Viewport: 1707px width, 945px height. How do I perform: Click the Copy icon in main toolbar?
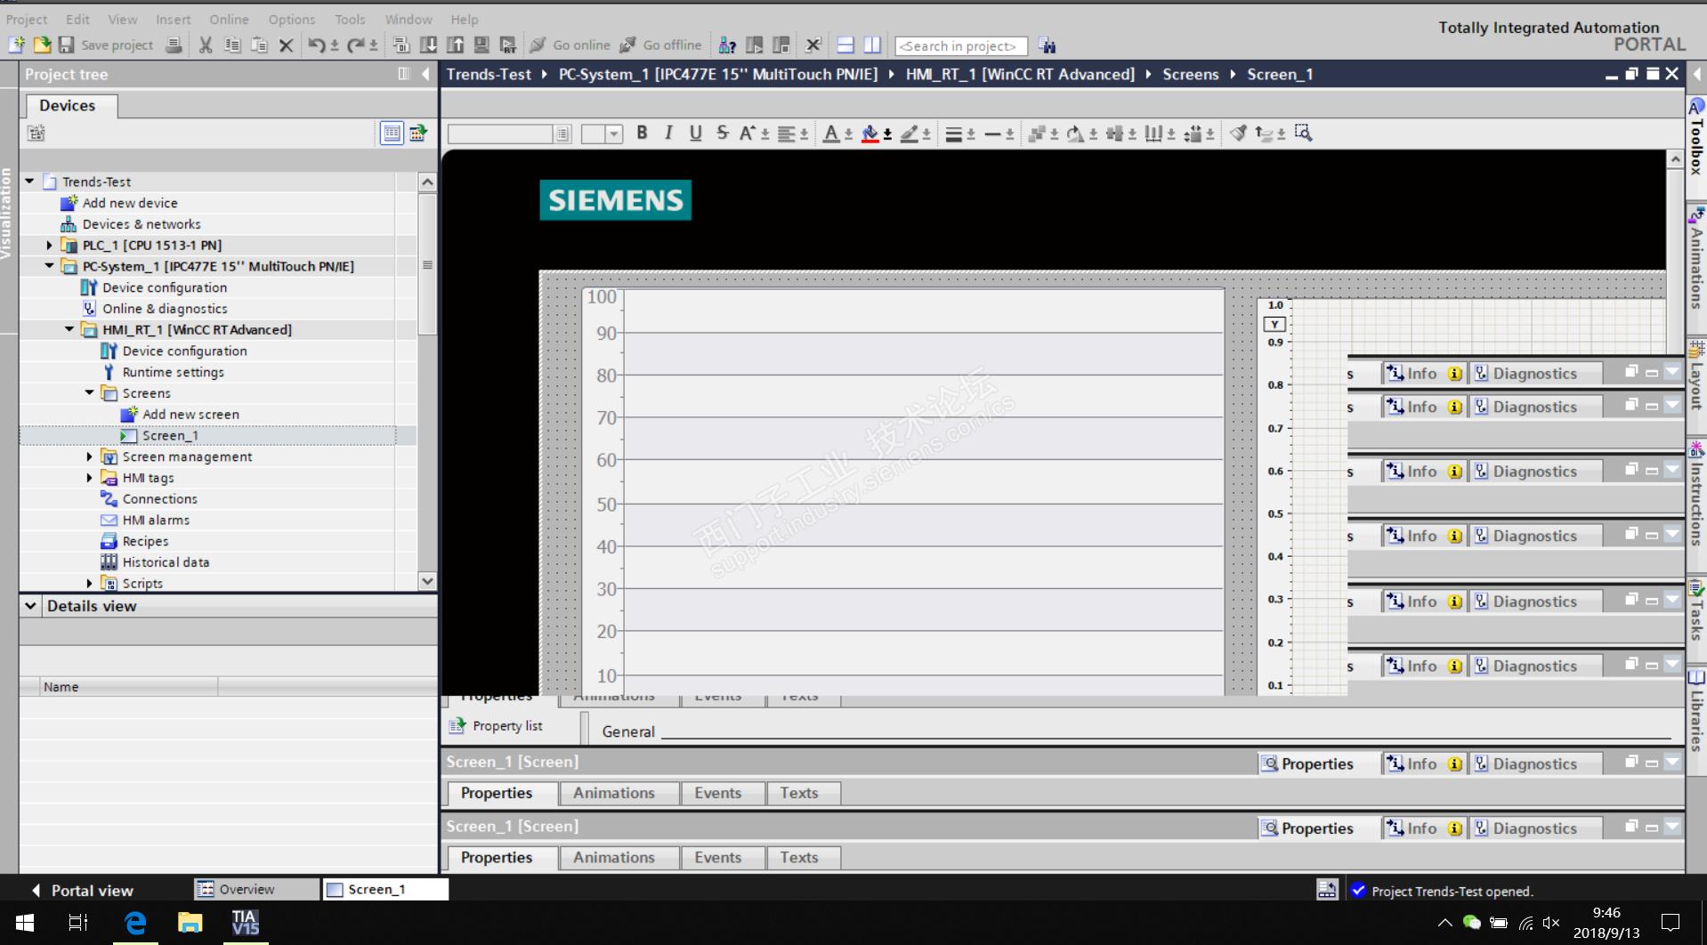point(232,44)
